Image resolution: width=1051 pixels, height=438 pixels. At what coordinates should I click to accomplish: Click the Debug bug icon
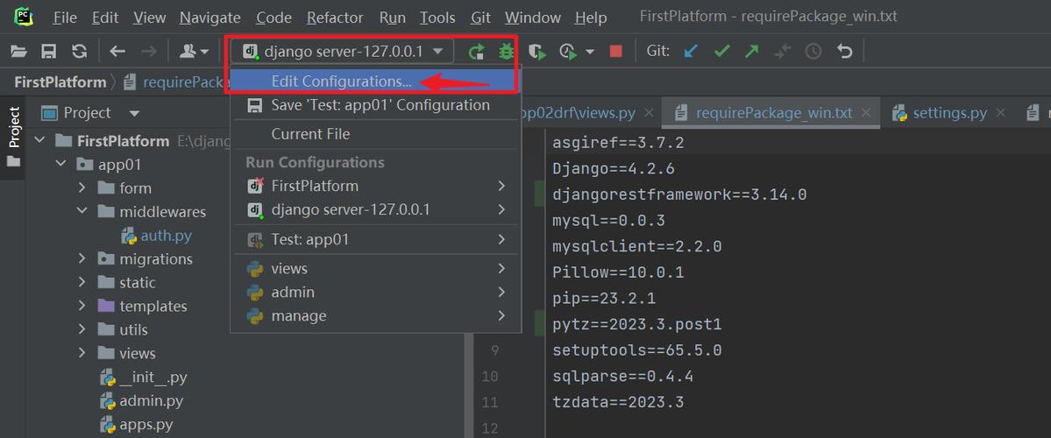[x=506, y=52]
